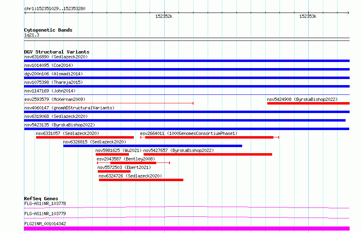Open the esv2043587 (Bentley2008) label
This screenshot has height=233, width=361.
pos(126,159)
